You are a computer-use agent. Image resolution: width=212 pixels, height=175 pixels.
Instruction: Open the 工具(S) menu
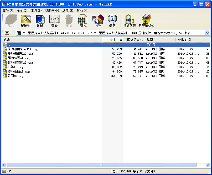(x=36, y=11)
